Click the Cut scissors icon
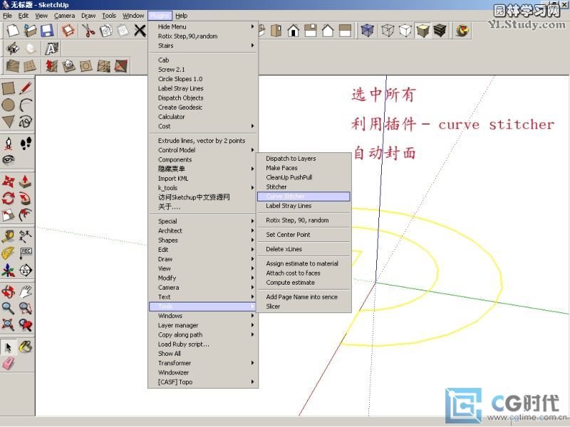 88,31
